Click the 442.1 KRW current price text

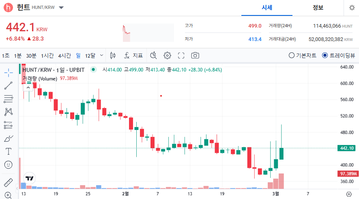pyautogui.click(x=26, y=28)
